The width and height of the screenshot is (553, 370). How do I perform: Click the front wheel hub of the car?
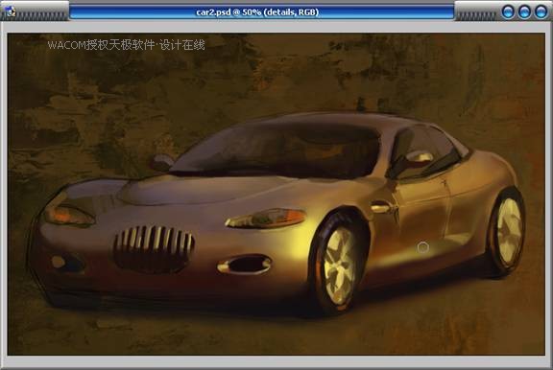(339, 266)
